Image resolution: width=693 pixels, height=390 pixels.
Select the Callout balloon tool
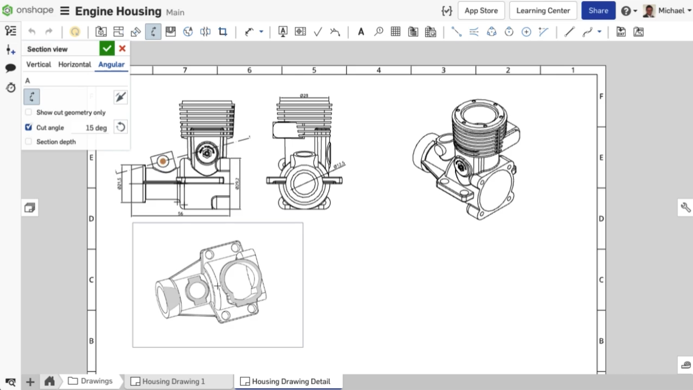click(378, 32)
